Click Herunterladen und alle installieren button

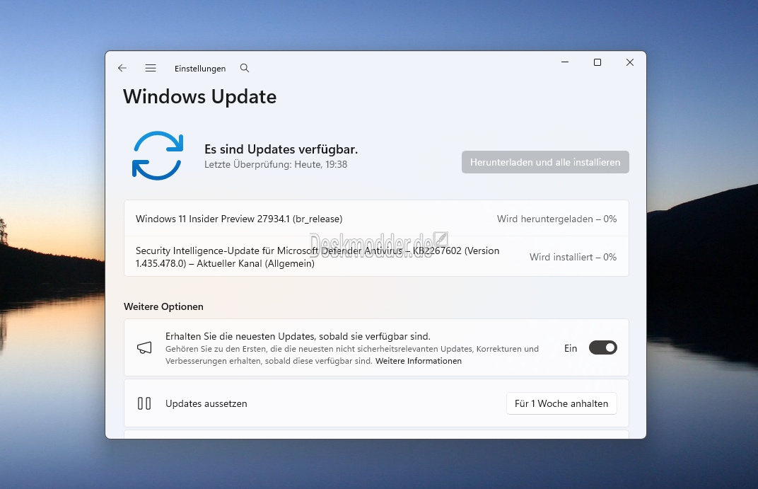tap(545, 162)
